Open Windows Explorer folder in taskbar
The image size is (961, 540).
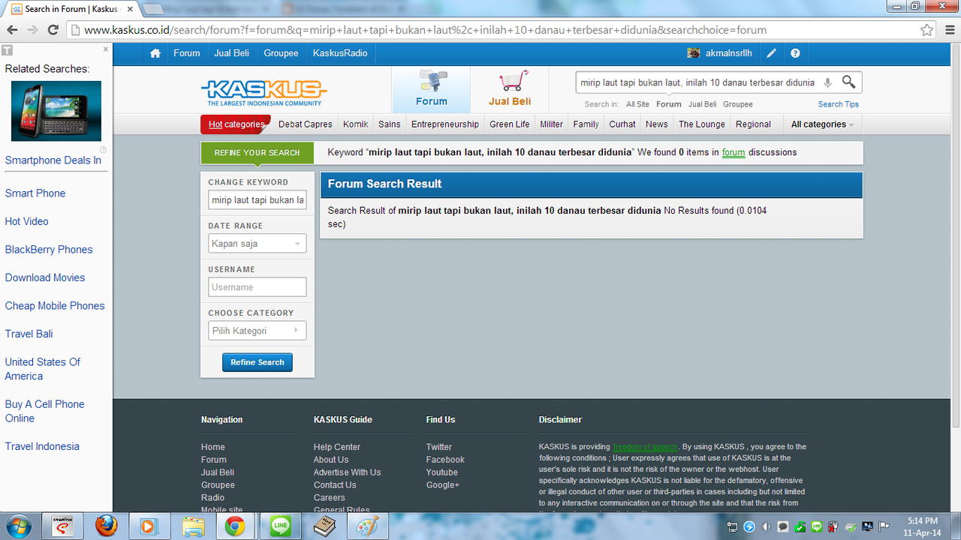pyautogui.click(x=194, y=526)
